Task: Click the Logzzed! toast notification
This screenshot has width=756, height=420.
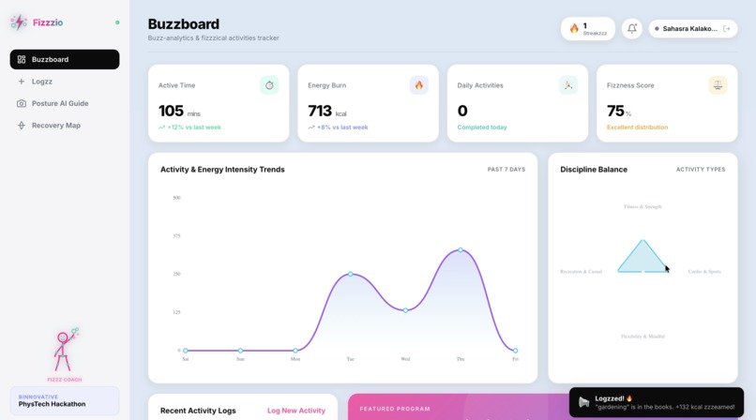Action: (657, 402)
